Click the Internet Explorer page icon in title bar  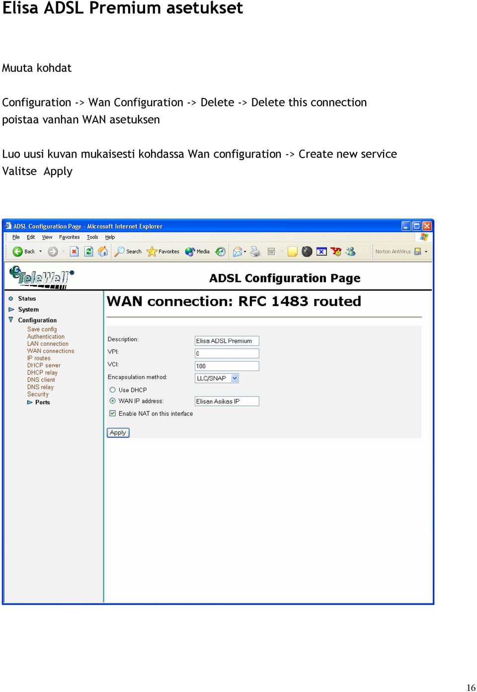(8, 226)
